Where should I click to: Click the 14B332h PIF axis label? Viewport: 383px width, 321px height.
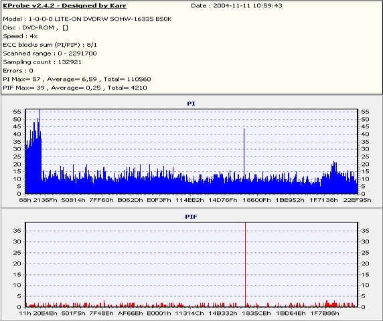(223, 313)
